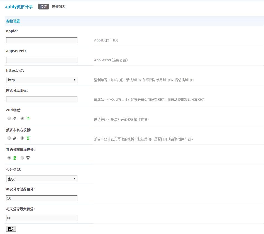This screenshot has height=234, width=264.
Task: Switch to the 积分列表 tab
Action: [58, 7]
